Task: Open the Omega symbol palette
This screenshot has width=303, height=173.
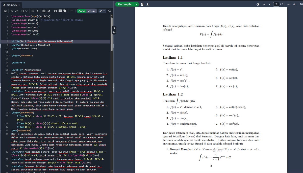Action: click(48, 11)
